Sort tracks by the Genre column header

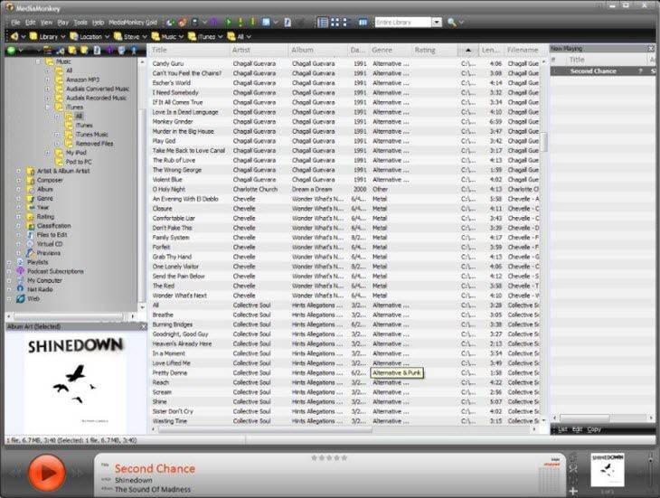click(391, 50)
